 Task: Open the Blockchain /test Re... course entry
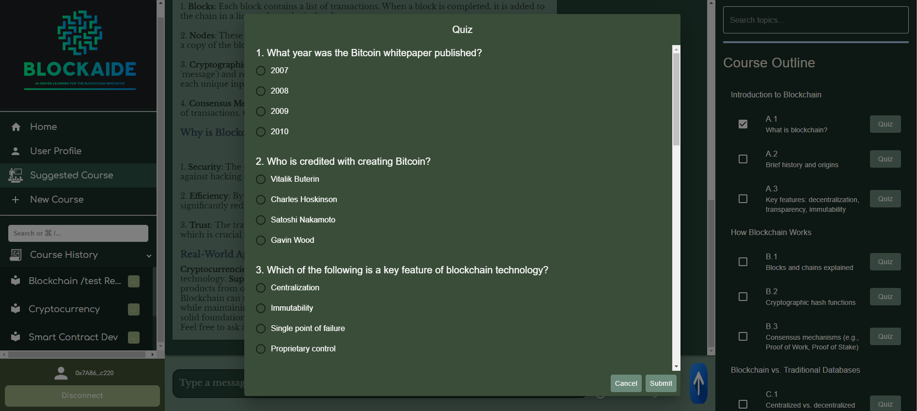(75, 281)
